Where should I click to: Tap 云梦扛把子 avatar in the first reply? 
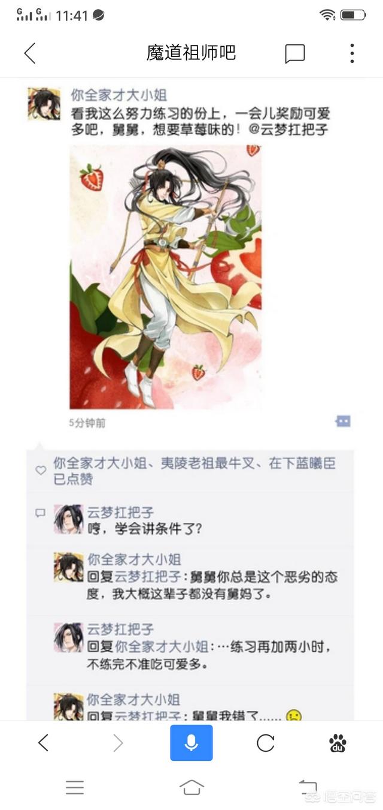pyautogui.click(x=68, y=519)
